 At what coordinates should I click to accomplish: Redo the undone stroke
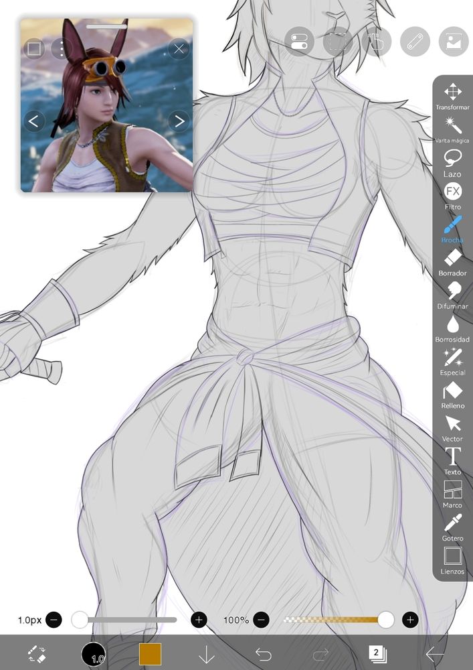pos(320,654)
